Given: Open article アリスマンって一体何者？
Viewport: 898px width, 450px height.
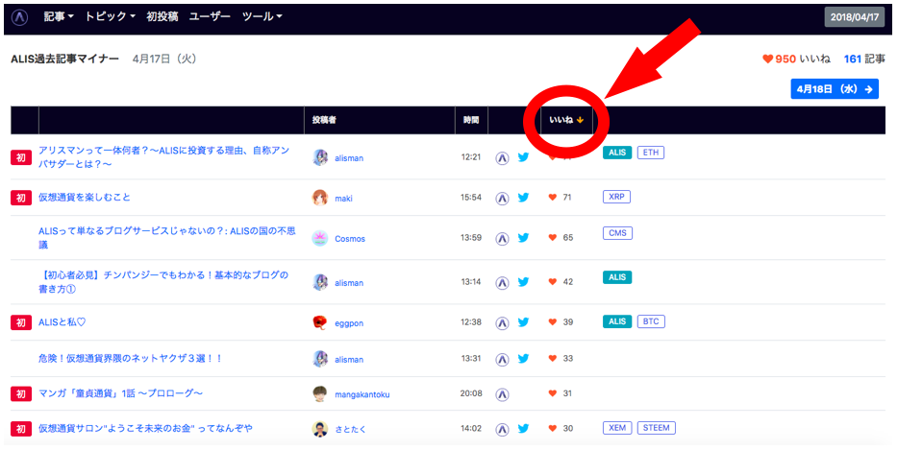Looking at the screenshot, I should [x=163, y=156].
